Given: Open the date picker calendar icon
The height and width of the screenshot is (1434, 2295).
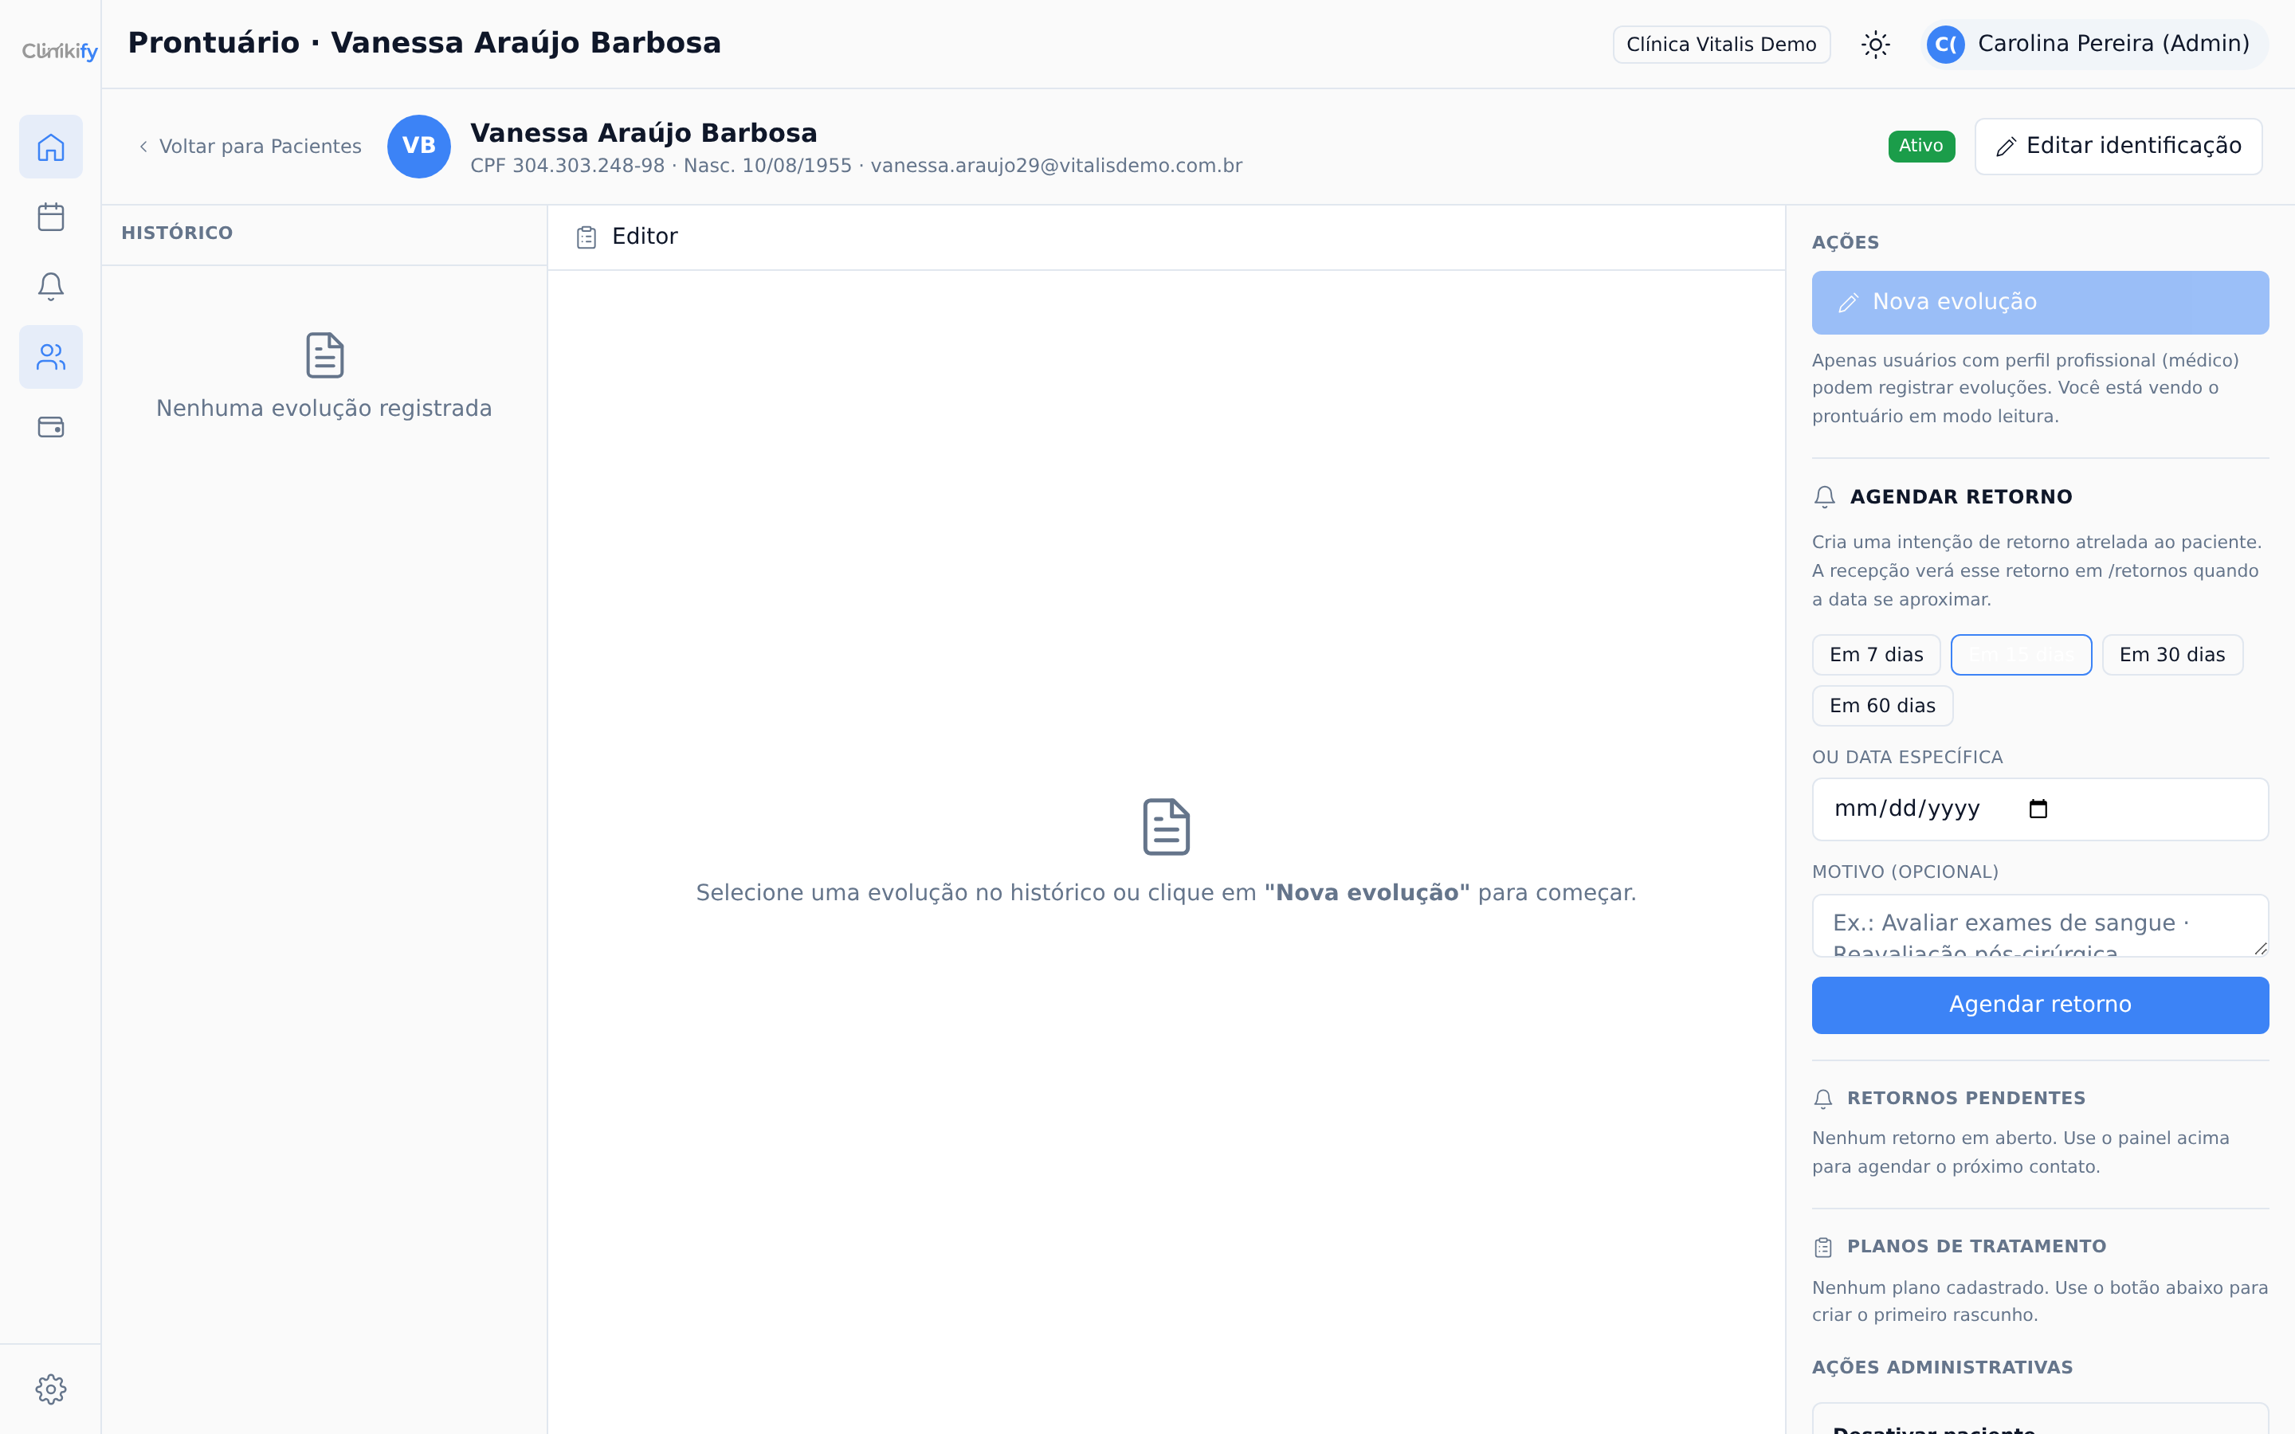Looking at the screenshot, I should point(2038,809).
